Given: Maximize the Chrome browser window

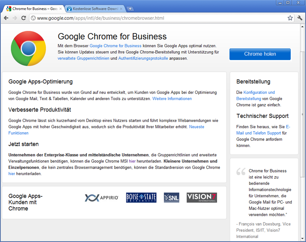Looking at the screenshot, I should (288, 3).
